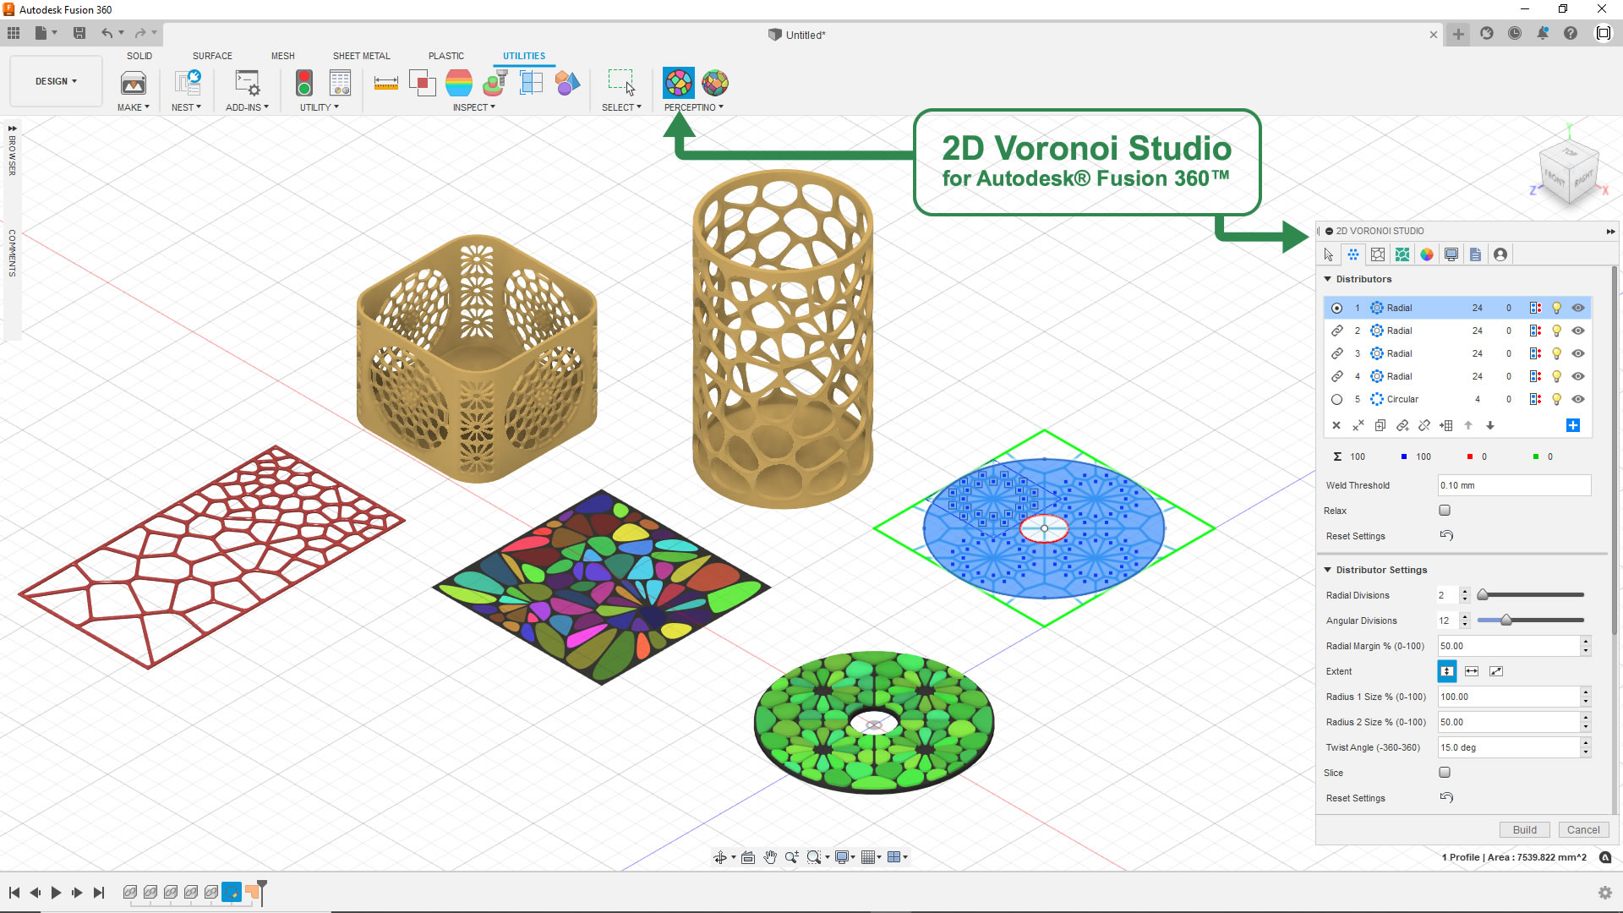This screenshot has width=1623, height=913.
Task: Click the 3D Print make icon
Action: pyautogui.click(x=134, y=83)
